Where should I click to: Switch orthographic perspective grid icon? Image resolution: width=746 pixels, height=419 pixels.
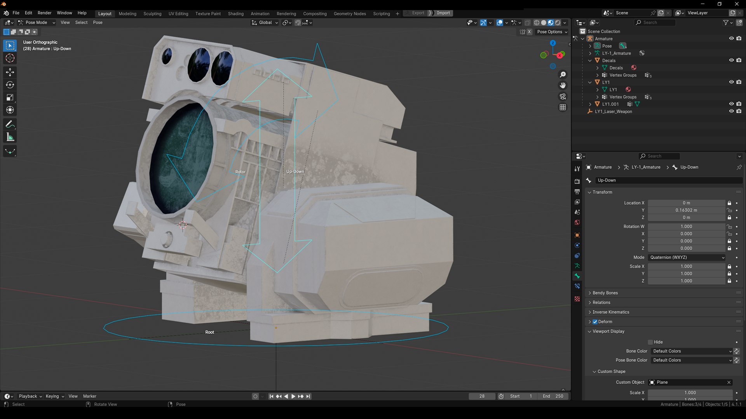563,107
